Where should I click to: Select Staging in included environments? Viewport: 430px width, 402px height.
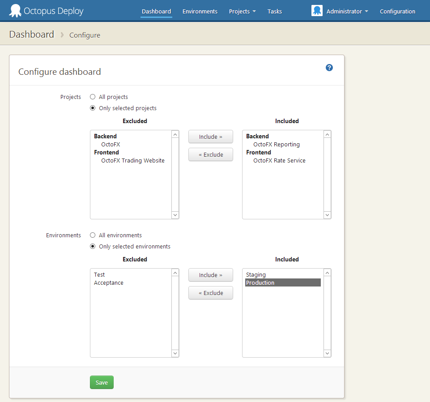tap(255, 274)
